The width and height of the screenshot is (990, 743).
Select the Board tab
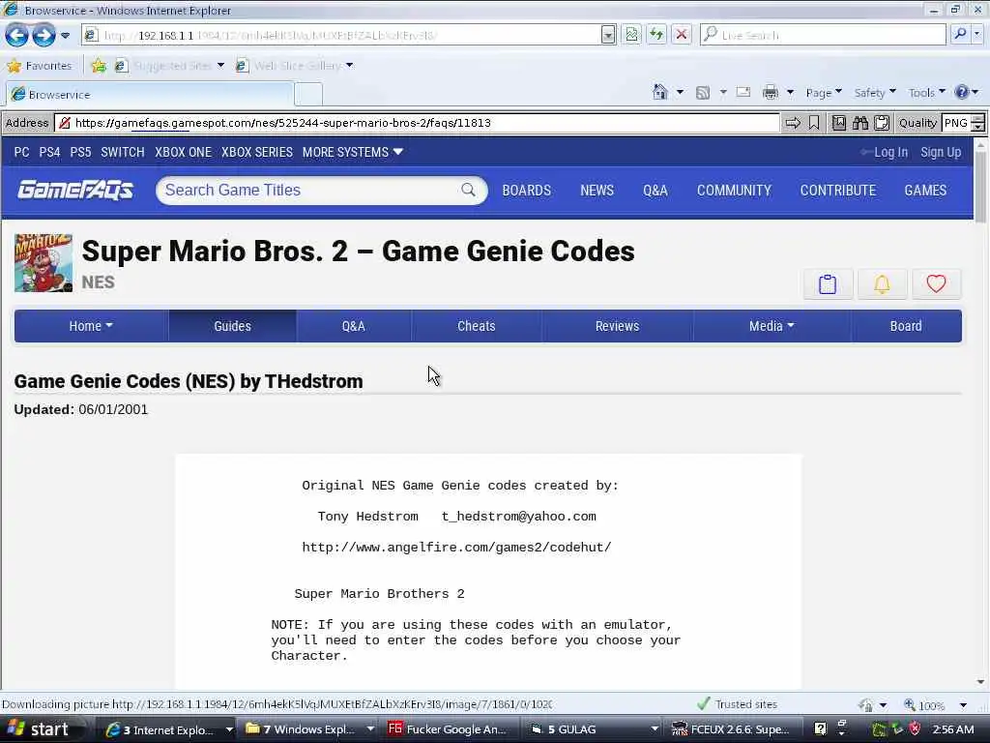click(x=906, y=326)
